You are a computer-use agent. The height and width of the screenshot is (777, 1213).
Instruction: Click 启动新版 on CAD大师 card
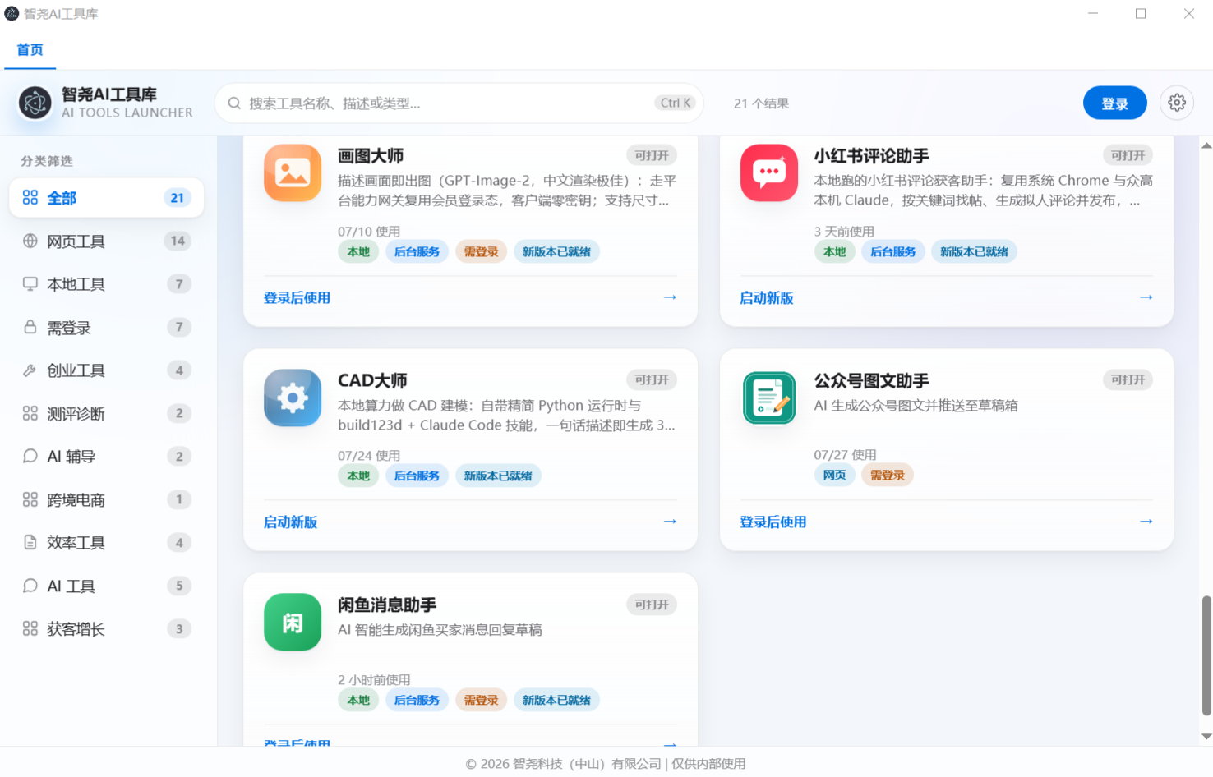coord(290,522)
